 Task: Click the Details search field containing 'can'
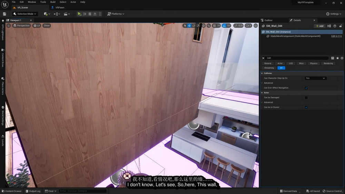(x=297, y=58)
